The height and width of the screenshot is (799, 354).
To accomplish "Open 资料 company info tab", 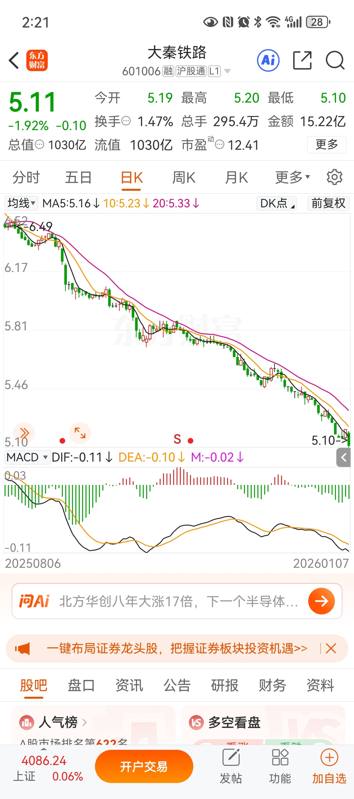I will [x=320, y=685].
